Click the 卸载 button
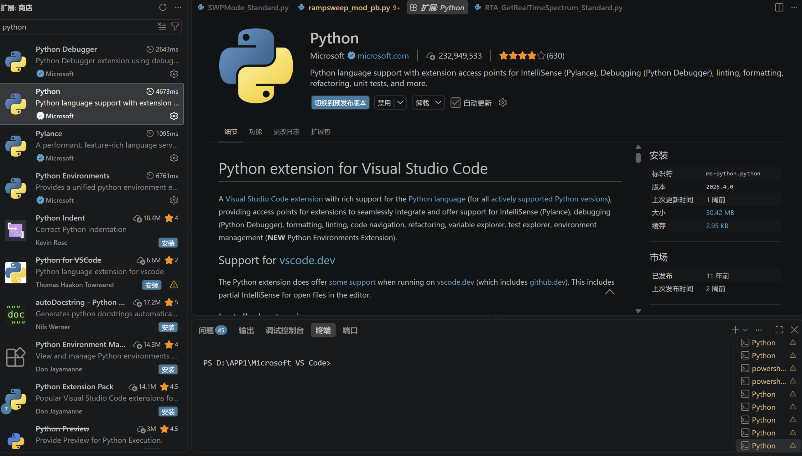The width and height of the screenshot is (802, 456). (422, 103)
